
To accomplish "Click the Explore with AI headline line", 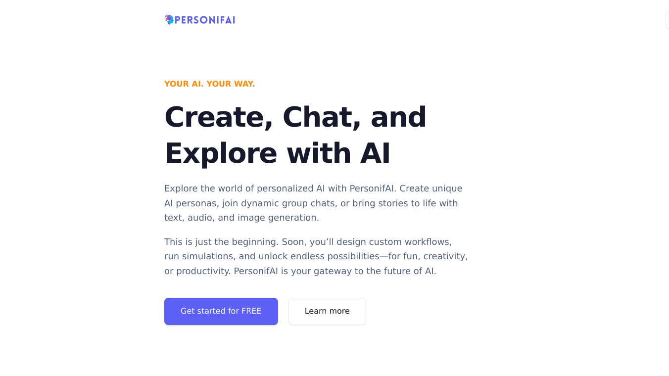I will tap(277, 153).
